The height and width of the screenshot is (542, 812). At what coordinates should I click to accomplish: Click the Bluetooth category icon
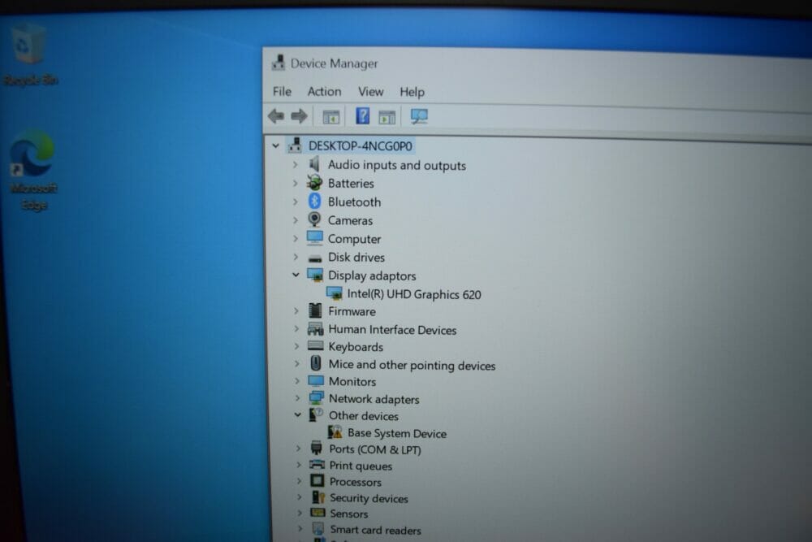coord(314,201)
